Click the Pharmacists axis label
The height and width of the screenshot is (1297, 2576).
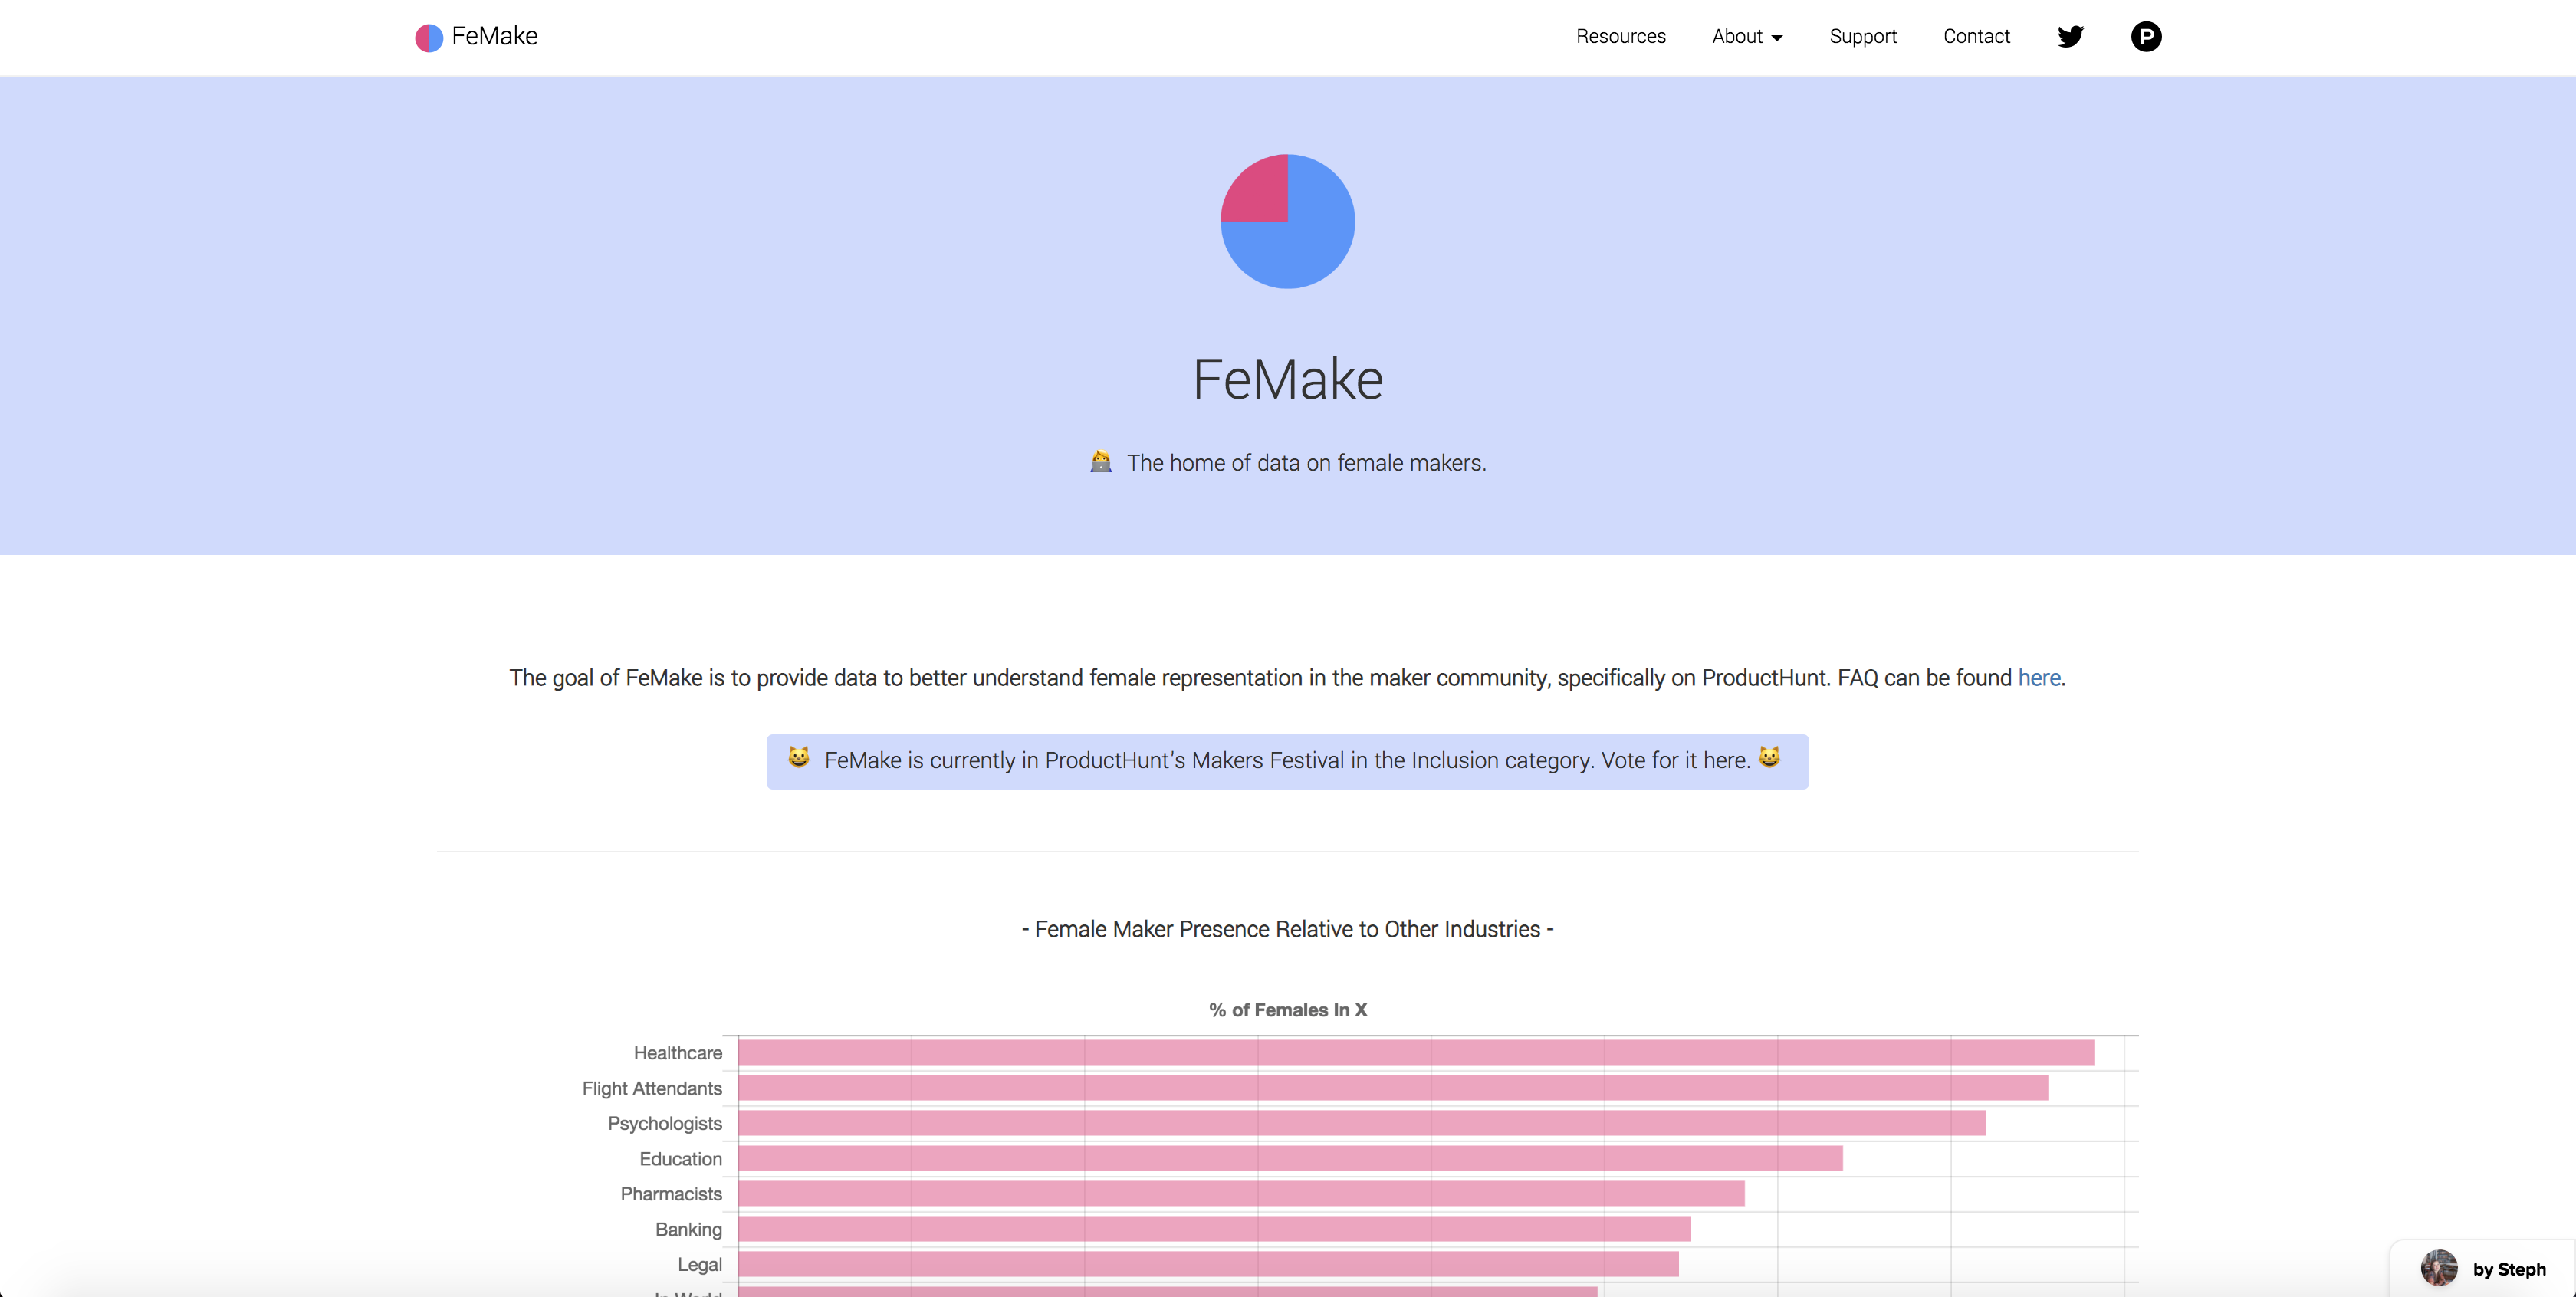671,1194
